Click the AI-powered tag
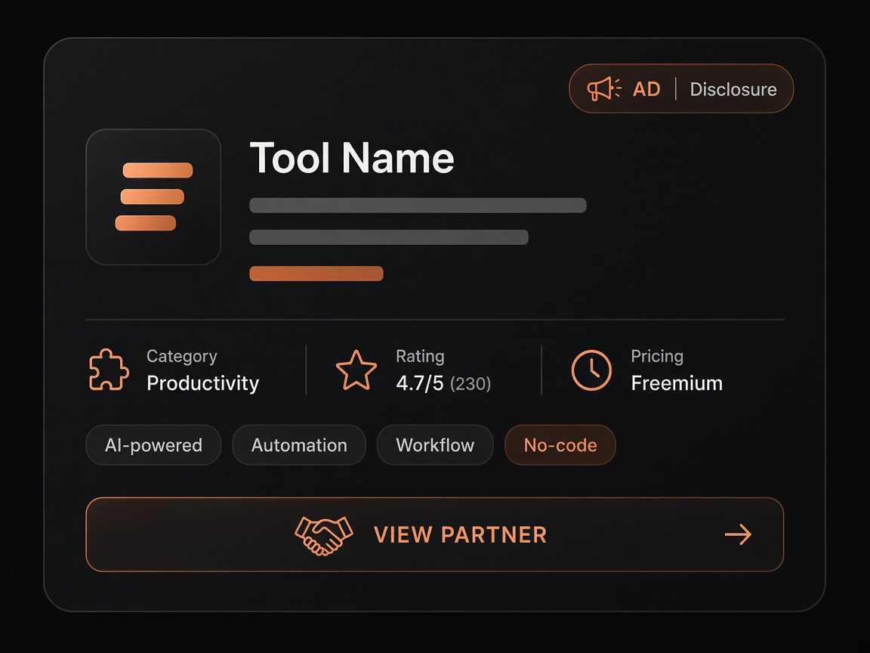This screenshot has height=653, width=870. pos(154,444)
